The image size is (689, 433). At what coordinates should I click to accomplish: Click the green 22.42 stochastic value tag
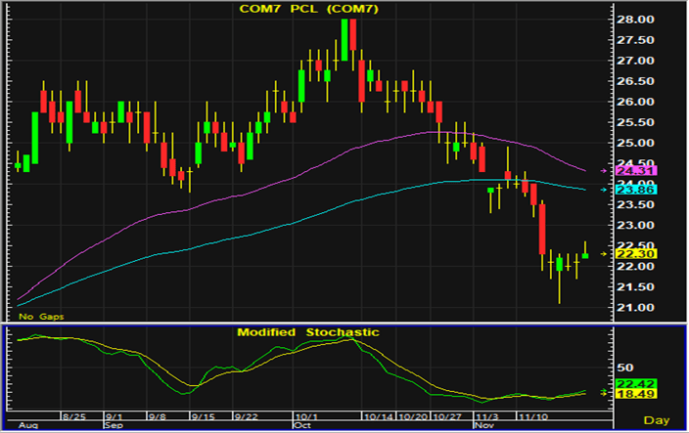630,383
